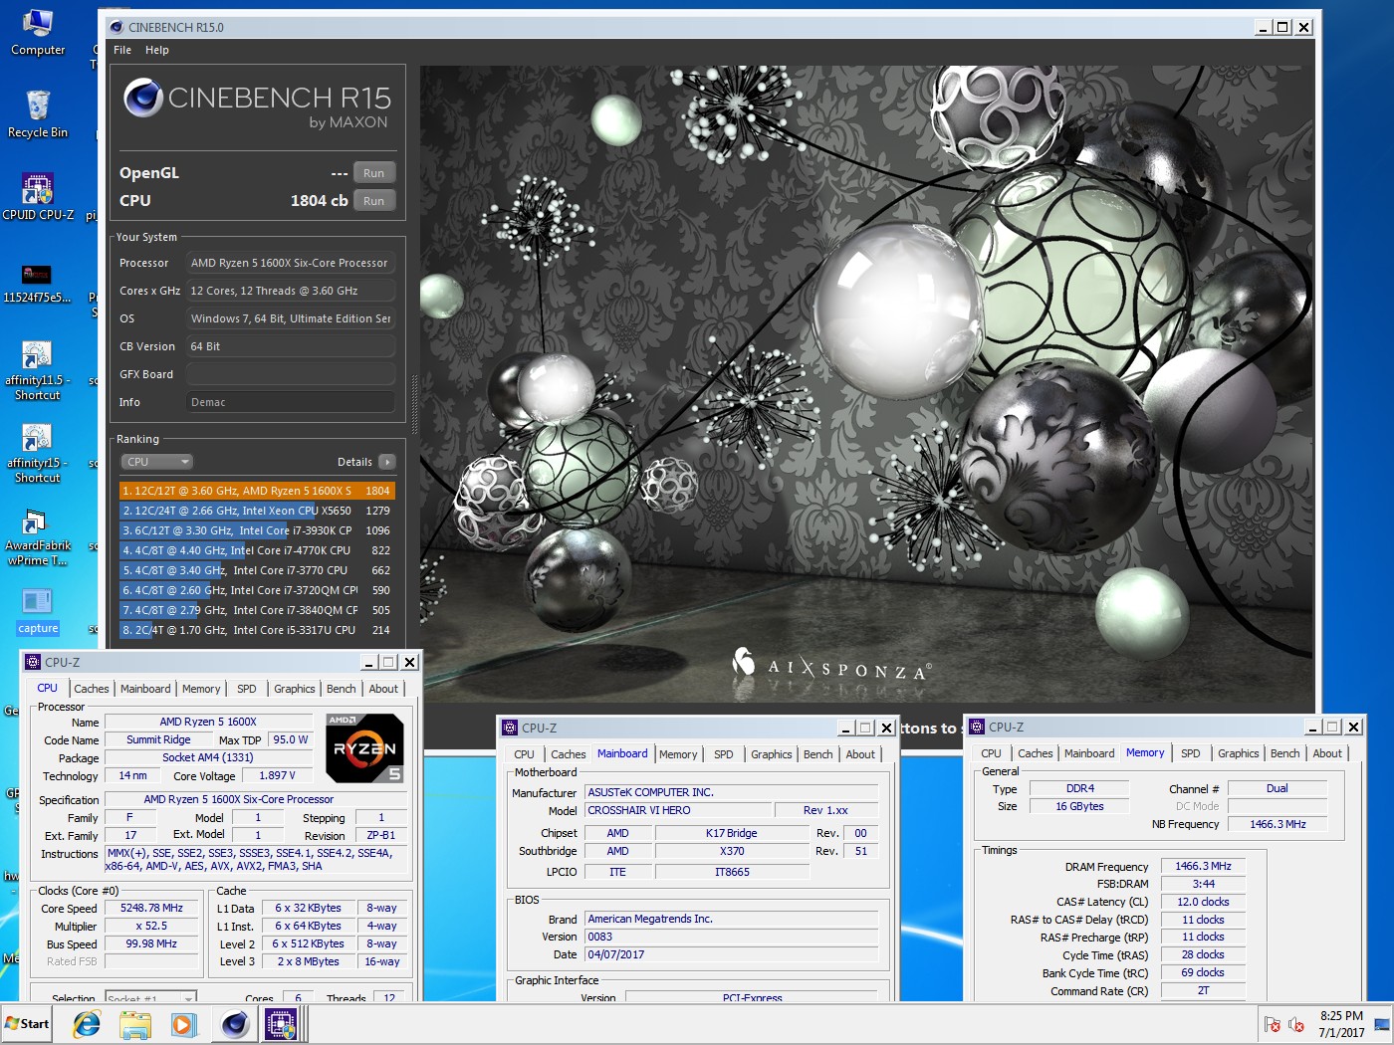Open affinity11.5 Shortcut on desktop
The height and width of the screenshot is (1045, 1394).
[38, 370]
